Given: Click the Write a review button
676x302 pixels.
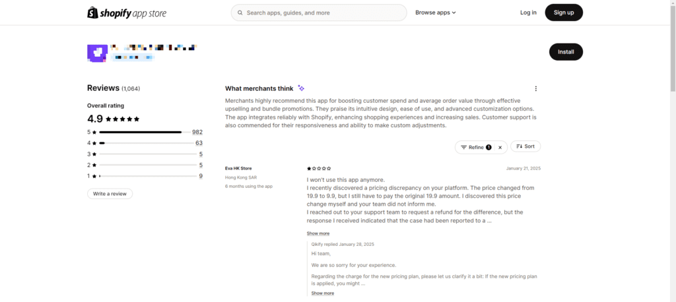Looking at the screenshot, I should (x=110, y=194).
